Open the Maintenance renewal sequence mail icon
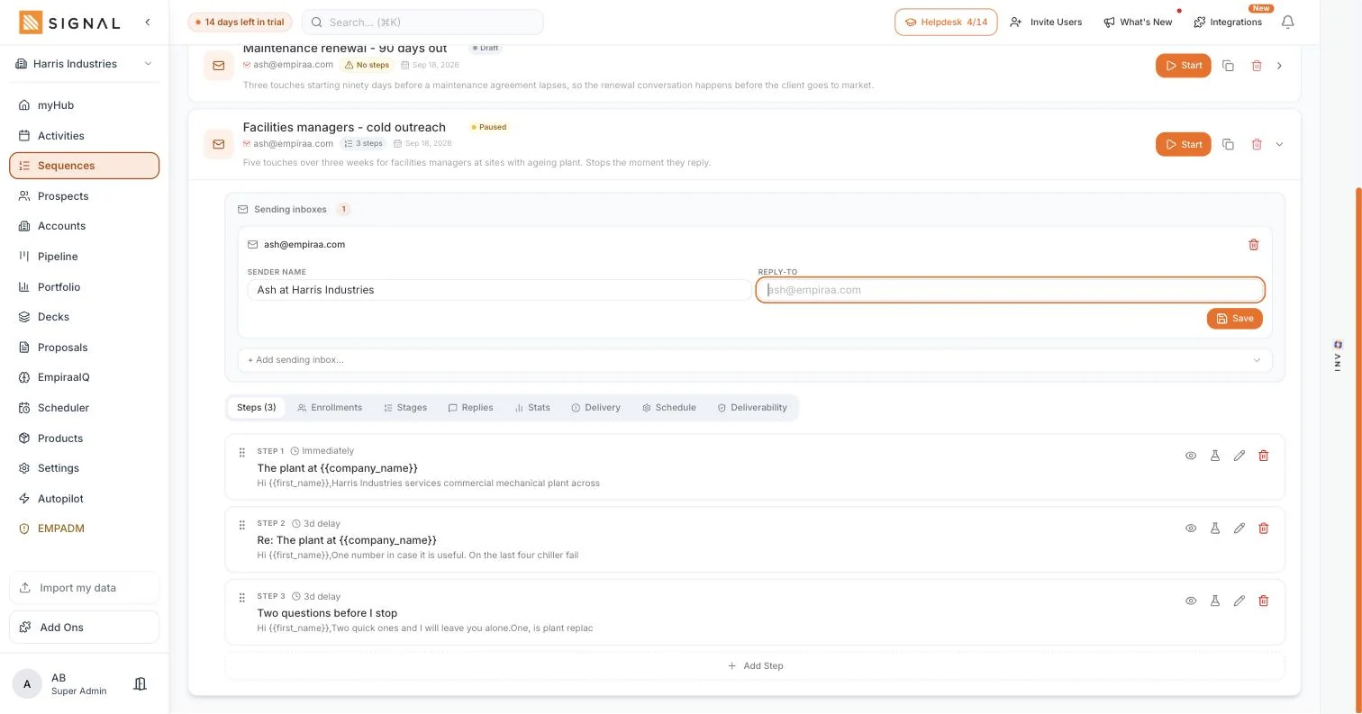 pos(218,66)
